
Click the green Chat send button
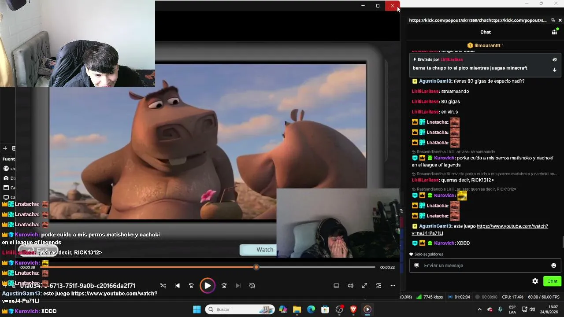tap(553, 281)
